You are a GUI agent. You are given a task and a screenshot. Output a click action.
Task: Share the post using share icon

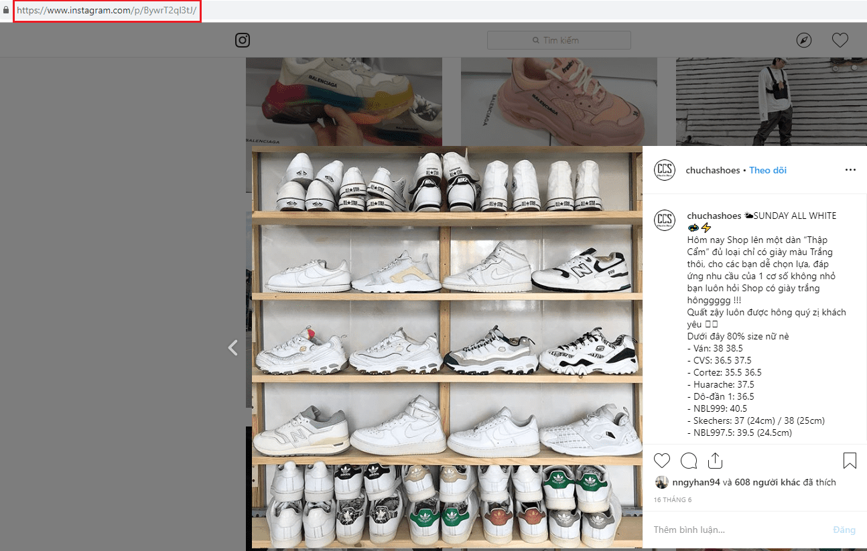tap(715, 461)
